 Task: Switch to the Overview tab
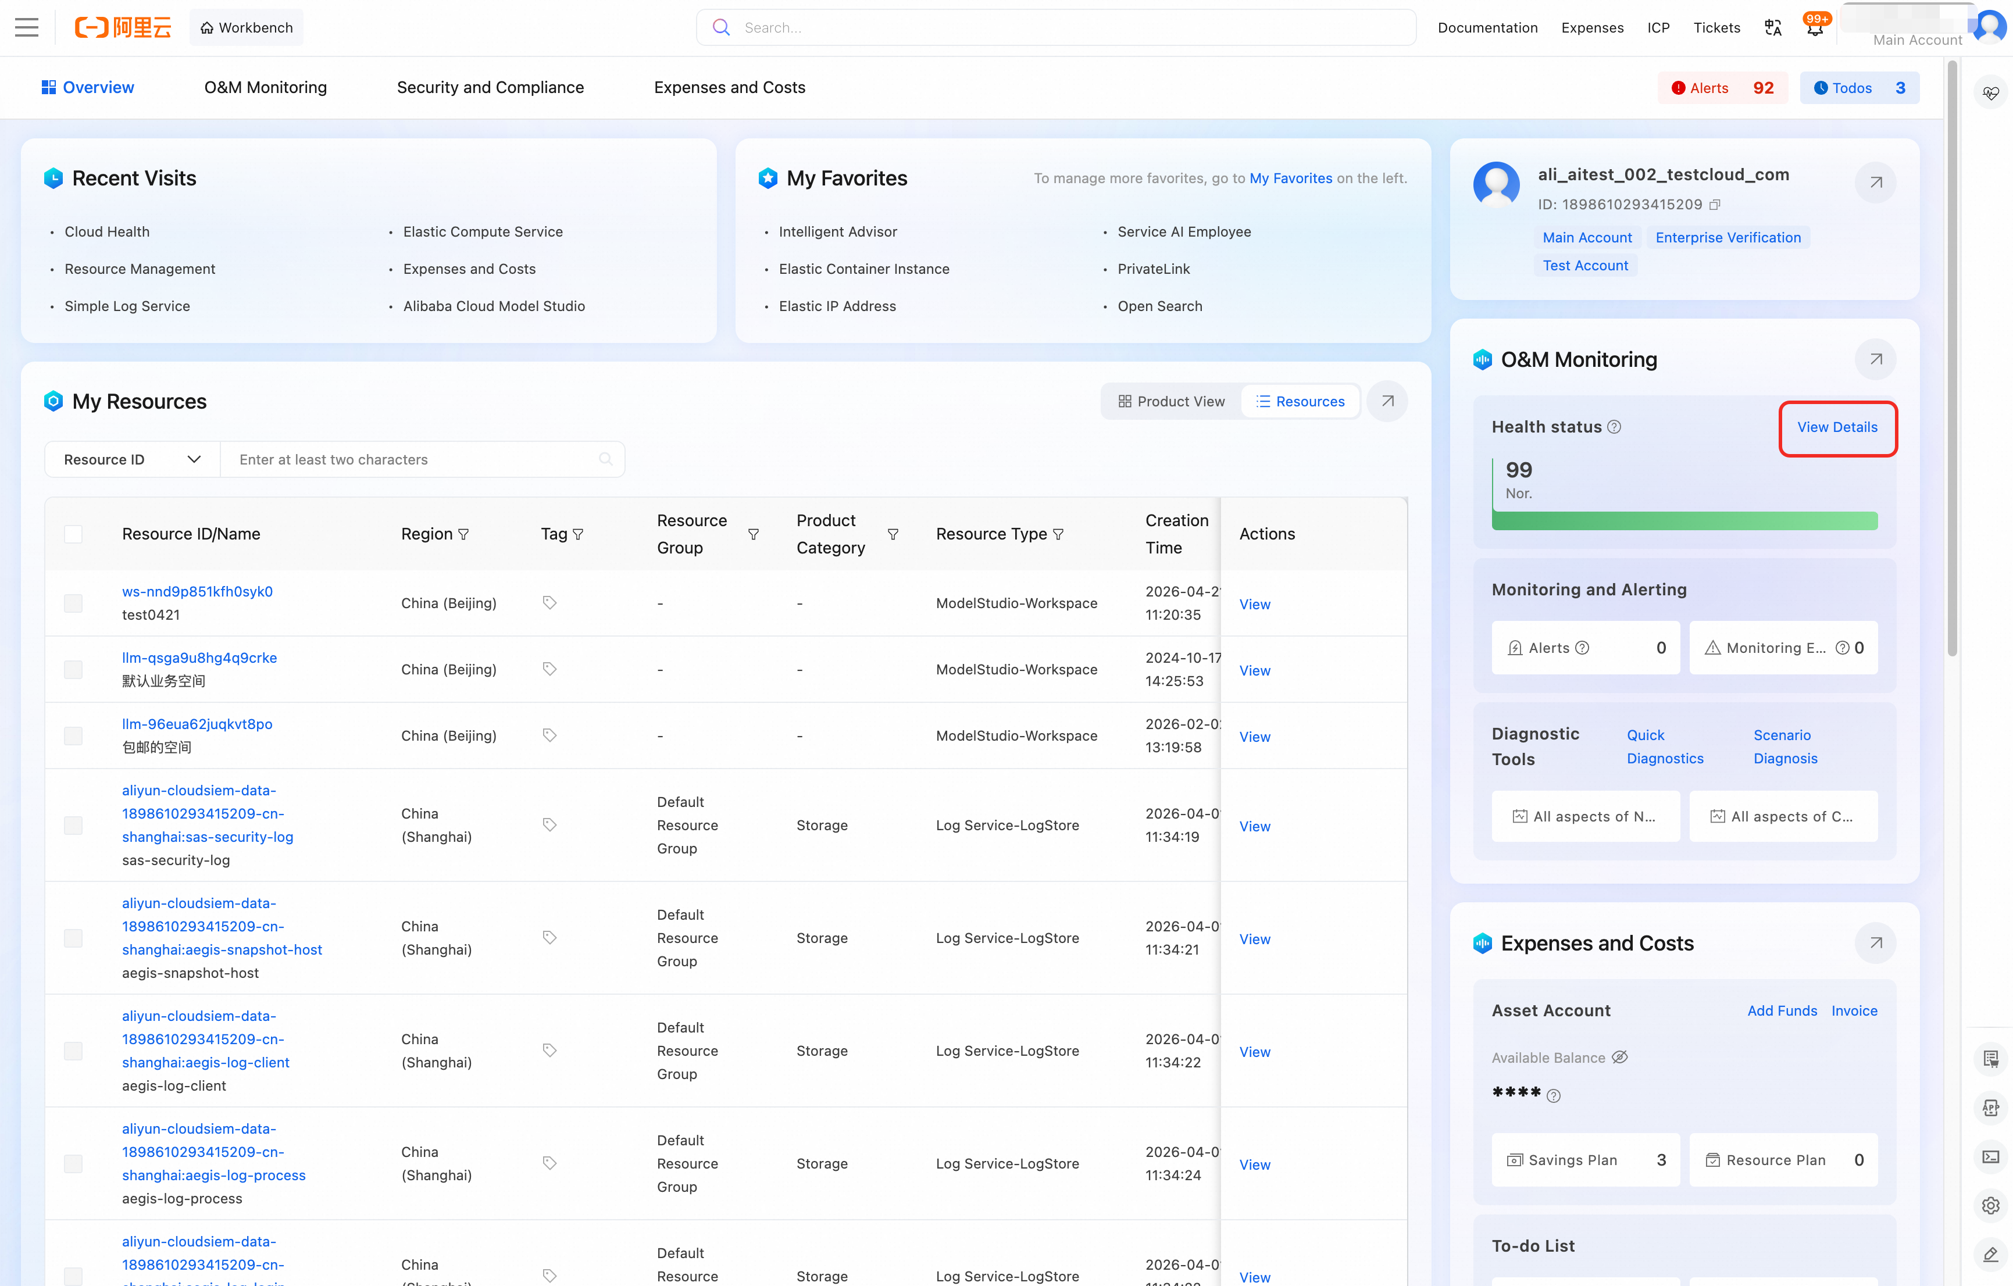(x=88, y=87)
